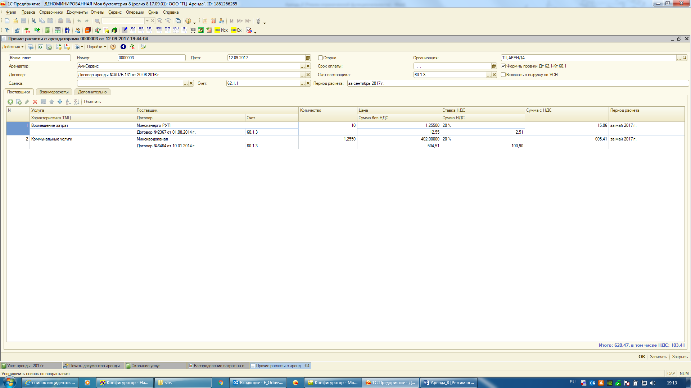Switch to the Взаиморасчеты tab
The width and height of the screenshot is (691, 388).
coord(54,92)
